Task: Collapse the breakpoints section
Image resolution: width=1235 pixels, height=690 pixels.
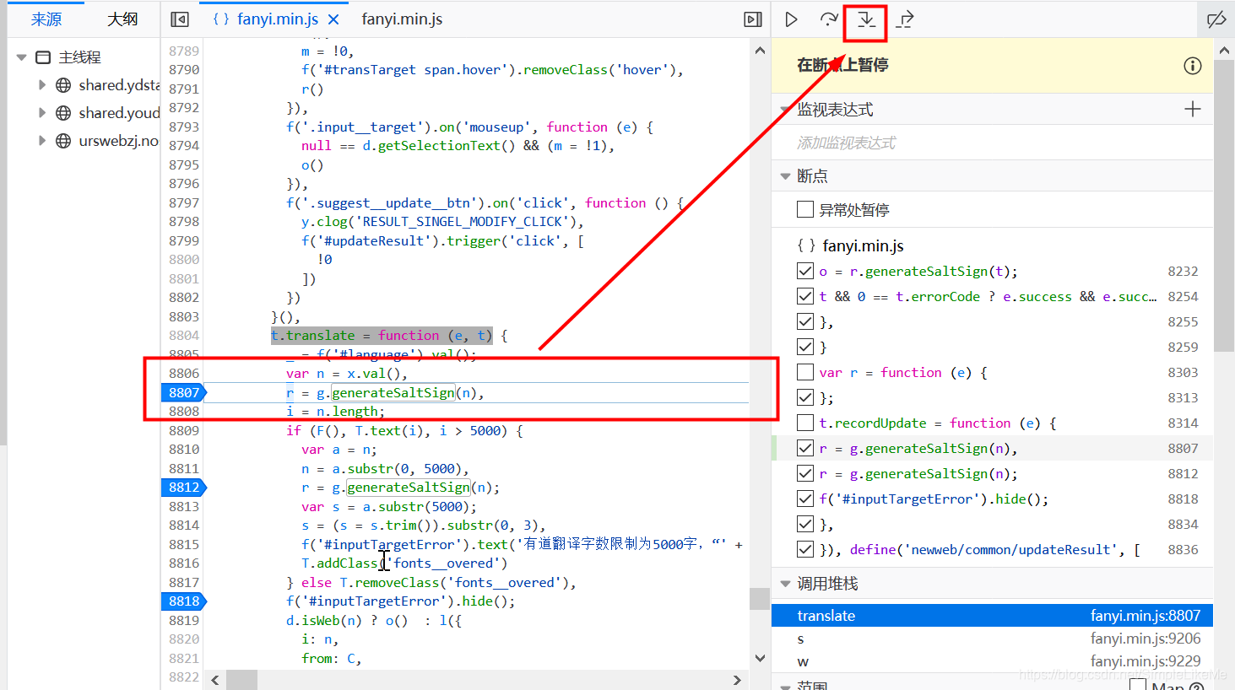Action: (786, 176)
